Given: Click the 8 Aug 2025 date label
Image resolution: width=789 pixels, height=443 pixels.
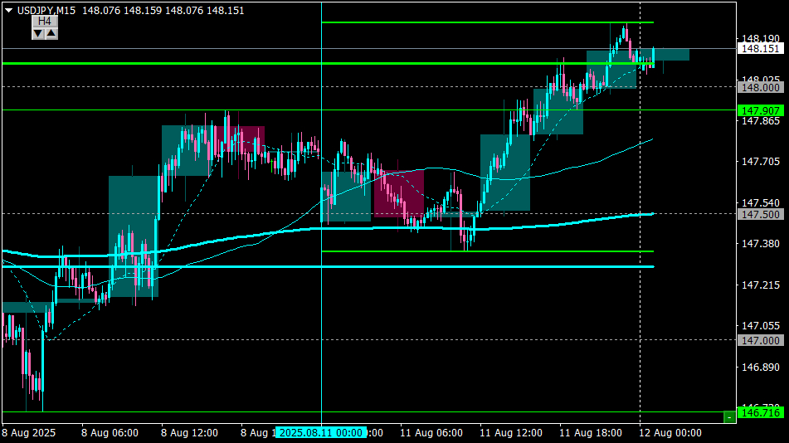Looking at the screenshot, I should (x=29, y=433).
